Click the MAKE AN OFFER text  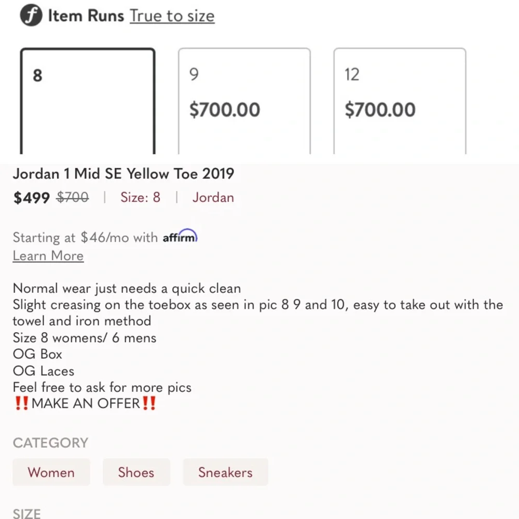coord(86,404)
